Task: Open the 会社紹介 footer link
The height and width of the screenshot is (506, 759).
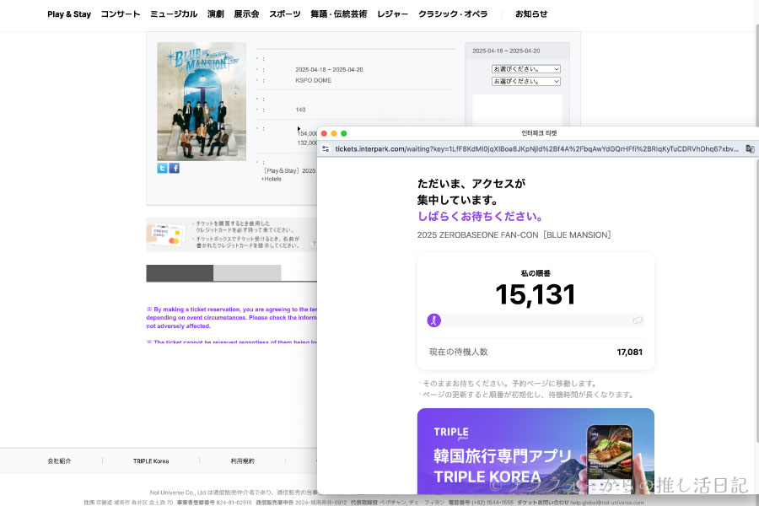Action: [59, 461]
